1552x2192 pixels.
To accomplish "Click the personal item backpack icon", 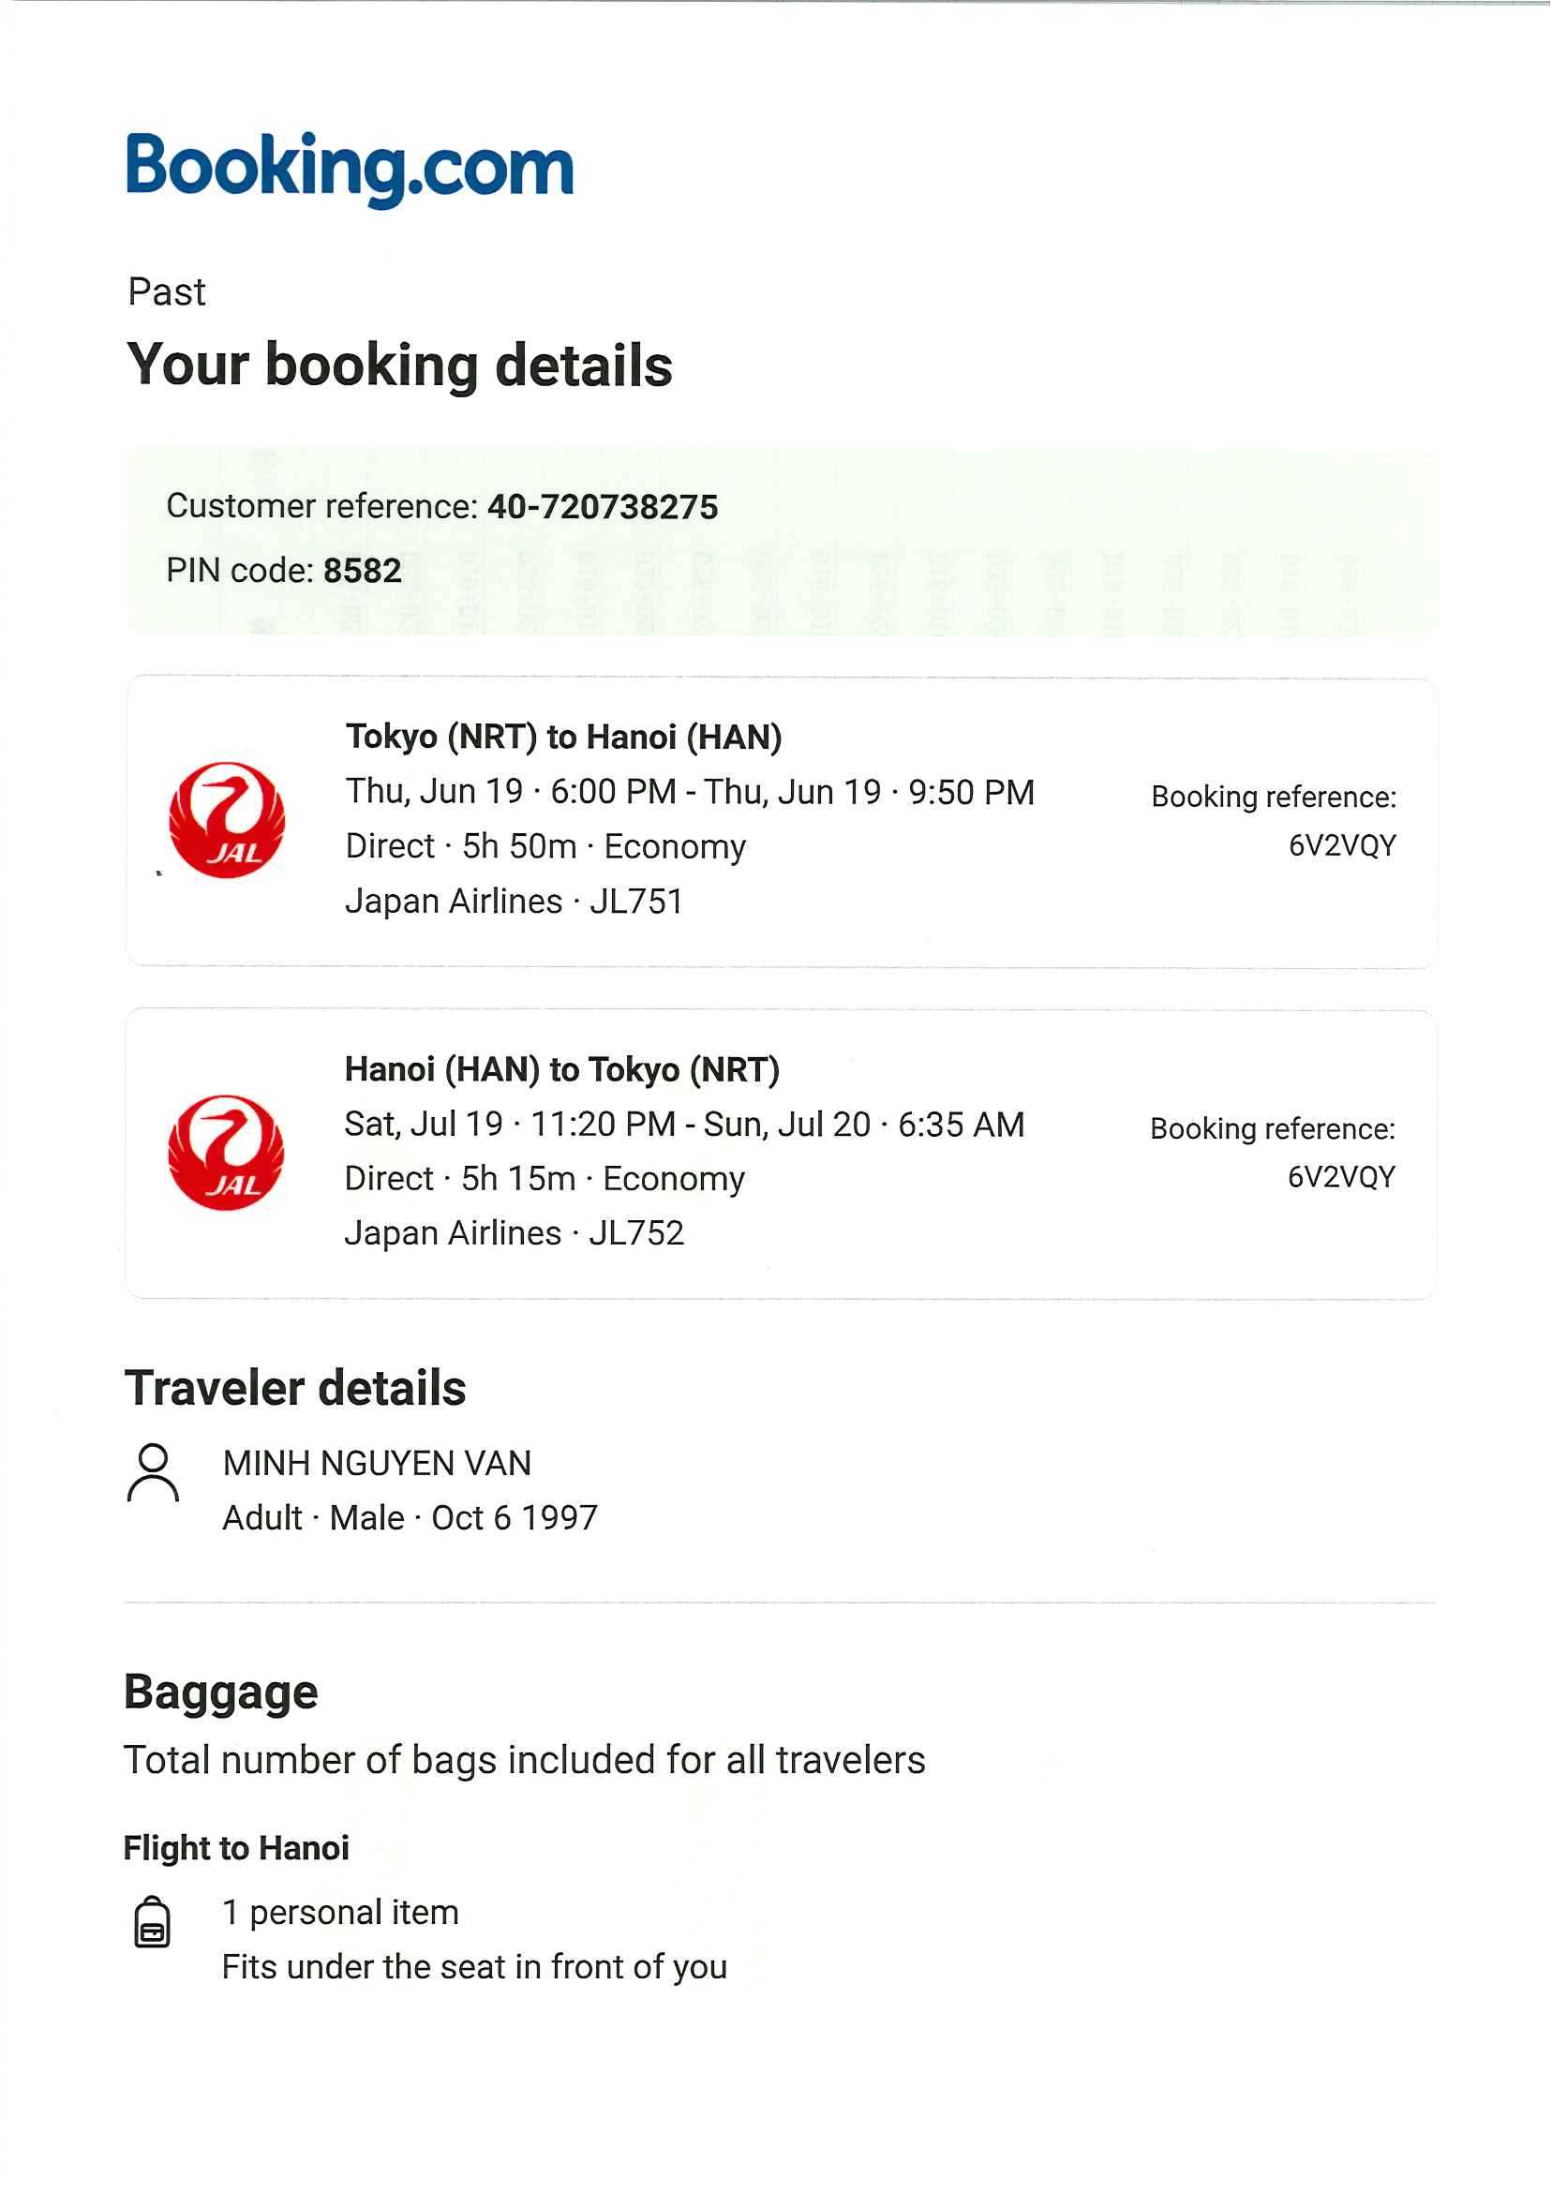I will coord(152,1922).
